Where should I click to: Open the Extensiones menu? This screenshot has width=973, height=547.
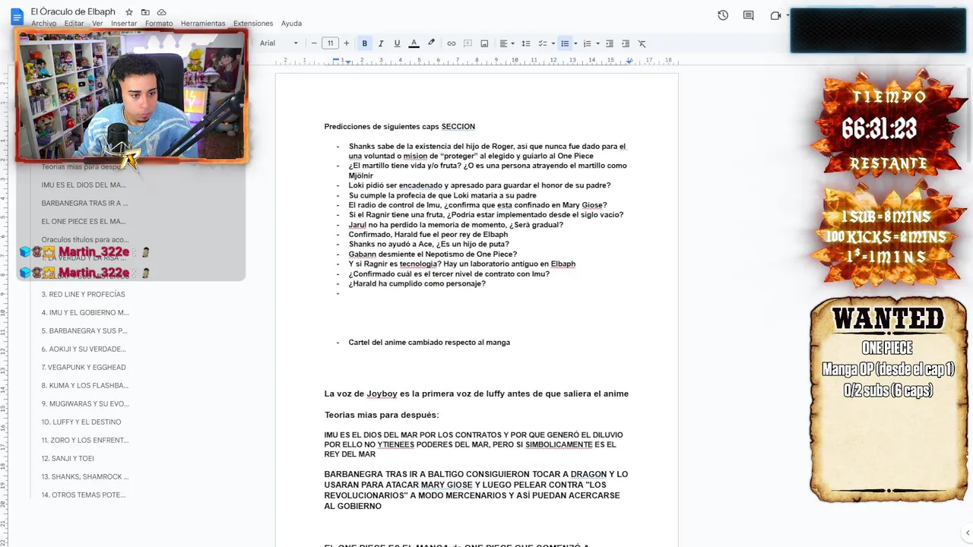(x=253, y=24)
